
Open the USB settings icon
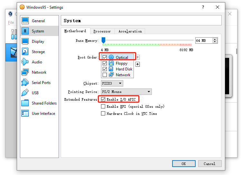tap(25, 93)
